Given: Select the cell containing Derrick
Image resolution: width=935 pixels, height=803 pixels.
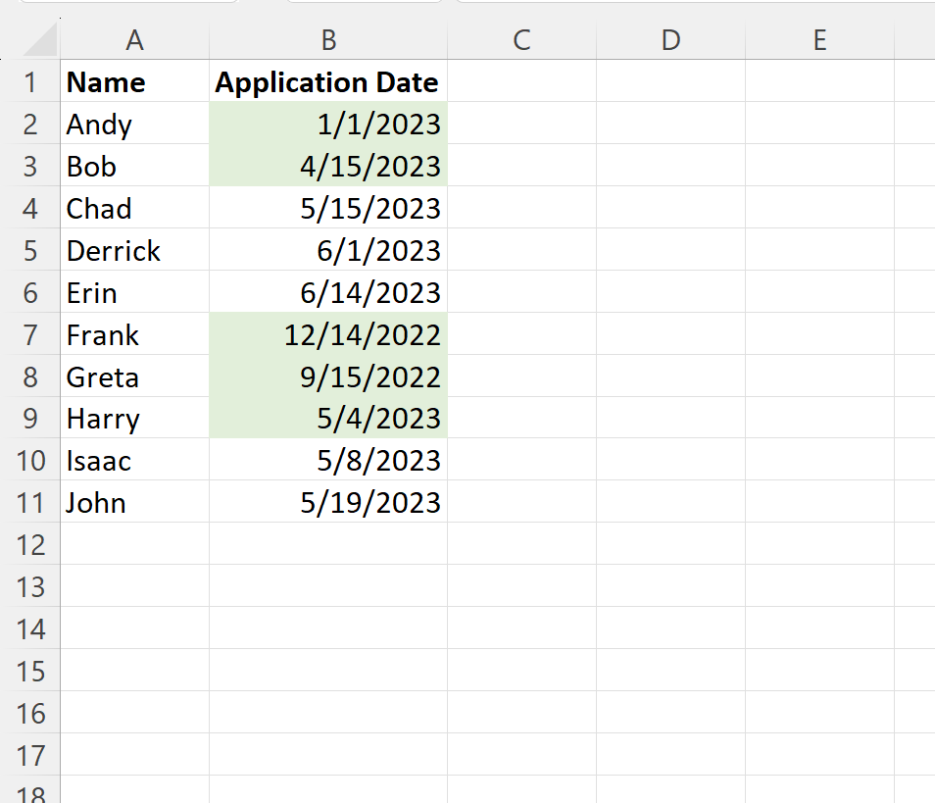Looking at the screenshot, I should point(135,250).
